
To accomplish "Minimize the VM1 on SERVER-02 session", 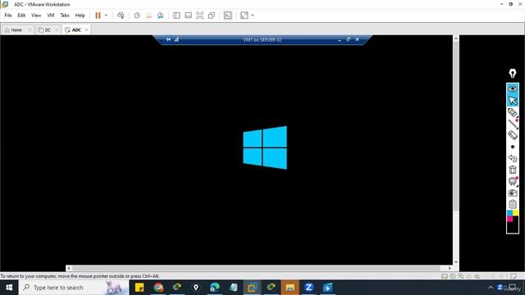I will [340, 40].
